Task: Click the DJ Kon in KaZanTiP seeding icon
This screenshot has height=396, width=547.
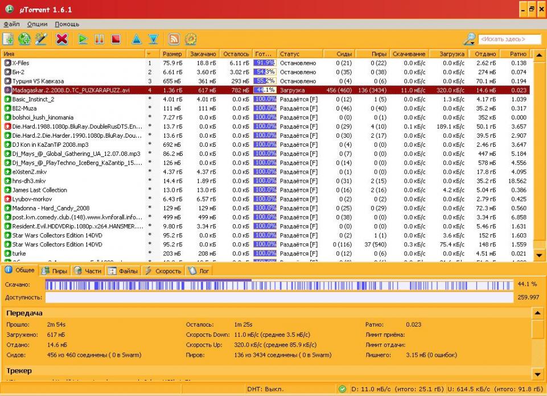Action: coord(7,145)
